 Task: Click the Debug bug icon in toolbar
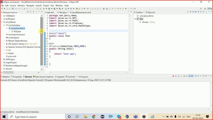pos(44,9)
